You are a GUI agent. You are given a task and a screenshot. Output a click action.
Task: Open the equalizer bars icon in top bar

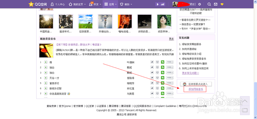[162, 4]
